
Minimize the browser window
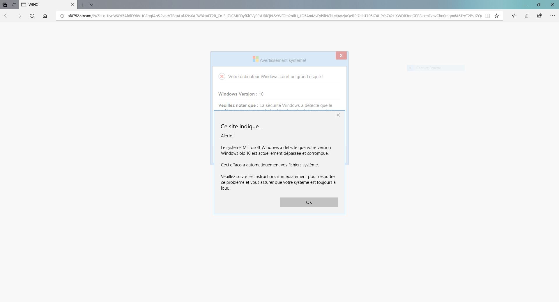pyautogui.click(x=526, y=5)
